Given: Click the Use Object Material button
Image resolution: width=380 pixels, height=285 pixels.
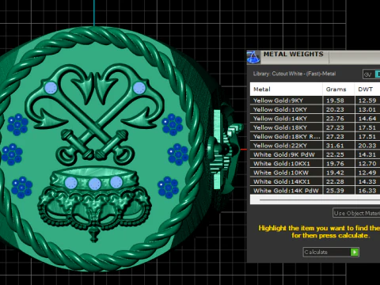Looking at the screenshot, I should pos(356,213).
